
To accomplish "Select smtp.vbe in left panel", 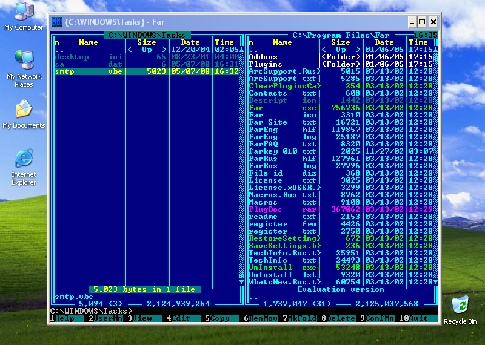I will (147, 71).
